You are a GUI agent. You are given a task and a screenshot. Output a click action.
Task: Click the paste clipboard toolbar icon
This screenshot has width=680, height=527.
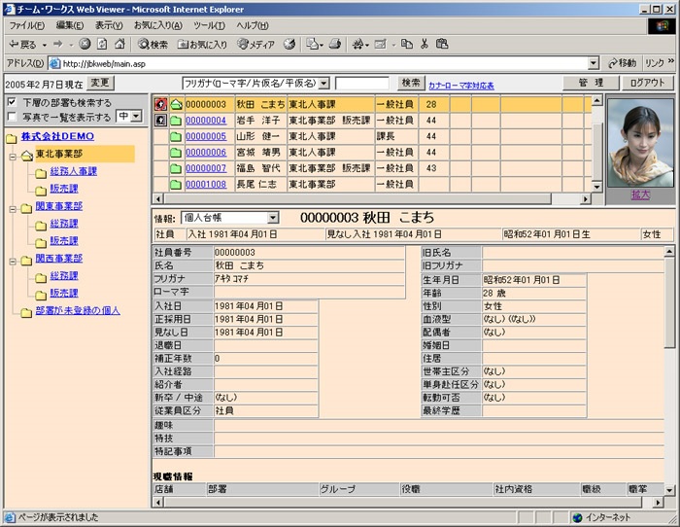(442, 44)
